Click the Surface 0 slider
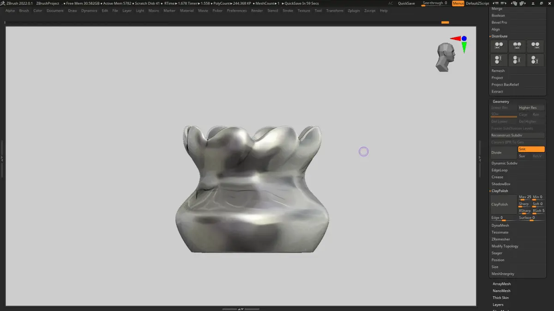Image resolution: width=554 pixels, height=311 pixels. (531, 218)
